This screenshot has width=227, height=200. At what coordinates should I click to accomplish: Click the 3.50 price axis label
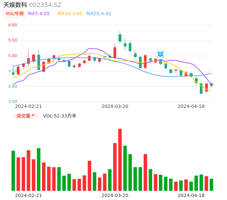coord(13,102)
